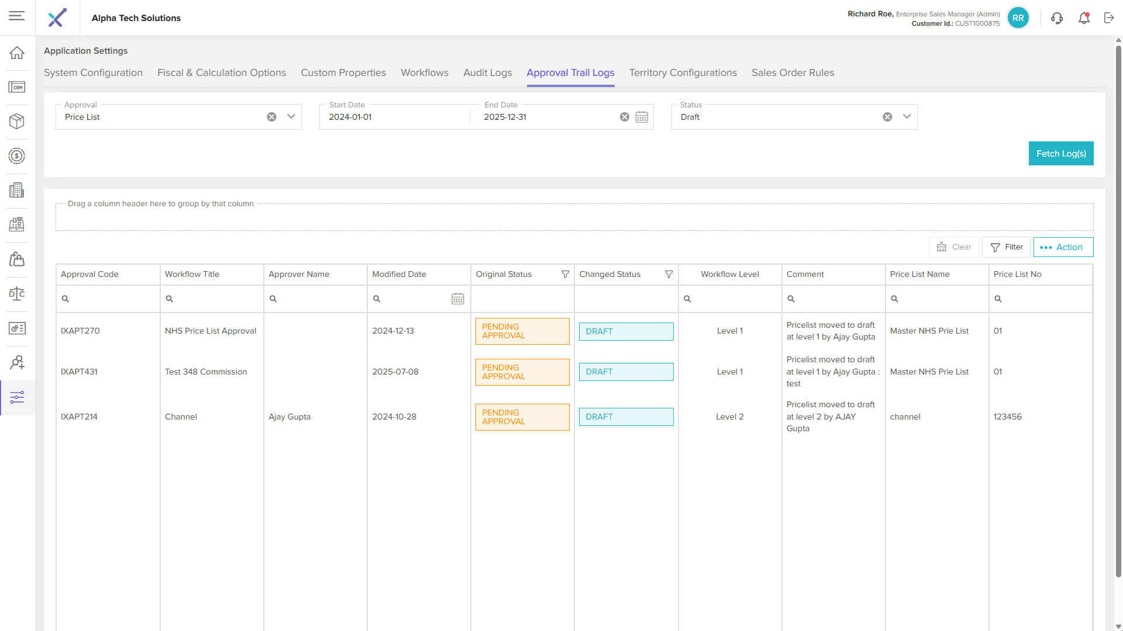
Task: Expand the Approval dropdown
Action: [291, 117]
